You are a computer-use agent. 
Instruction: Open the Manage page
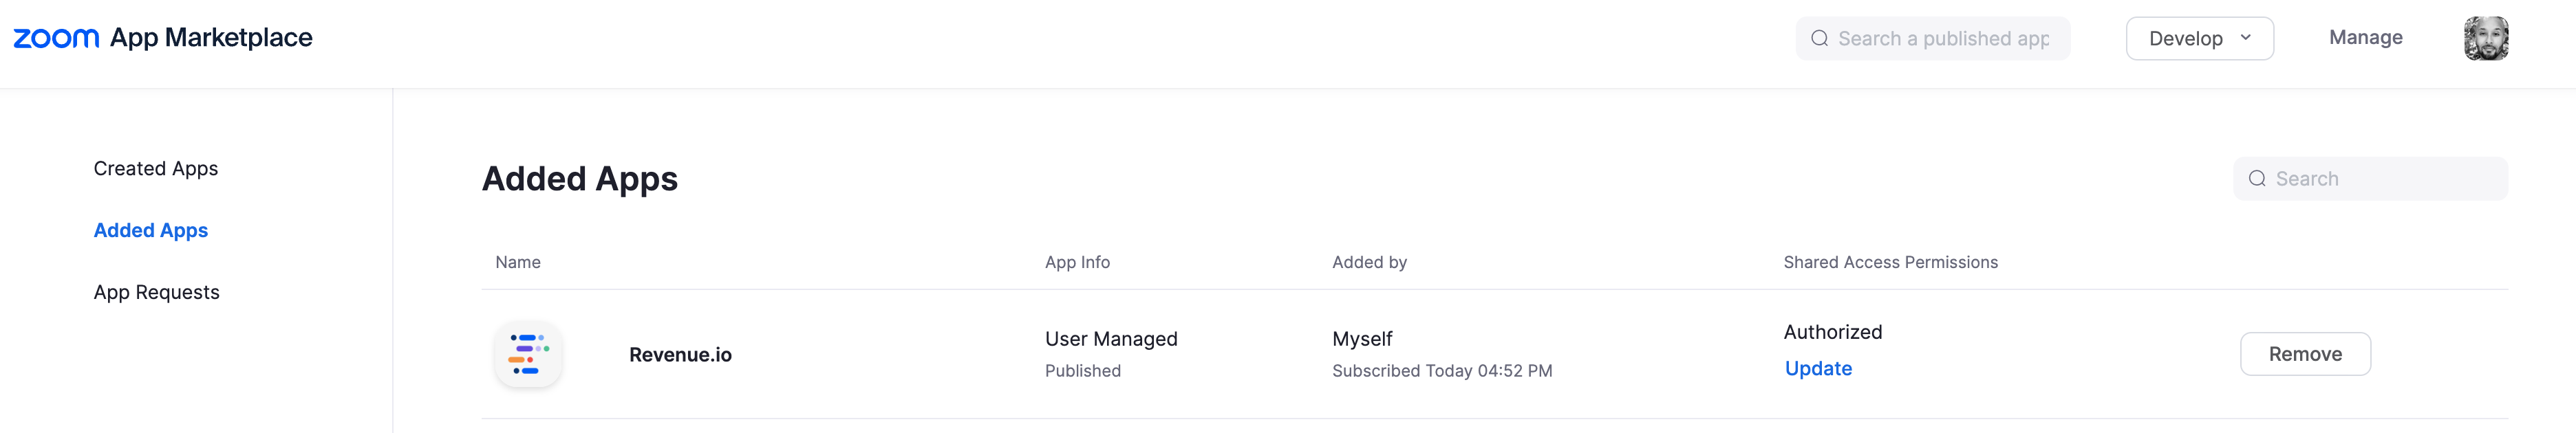pos(2365,38)
